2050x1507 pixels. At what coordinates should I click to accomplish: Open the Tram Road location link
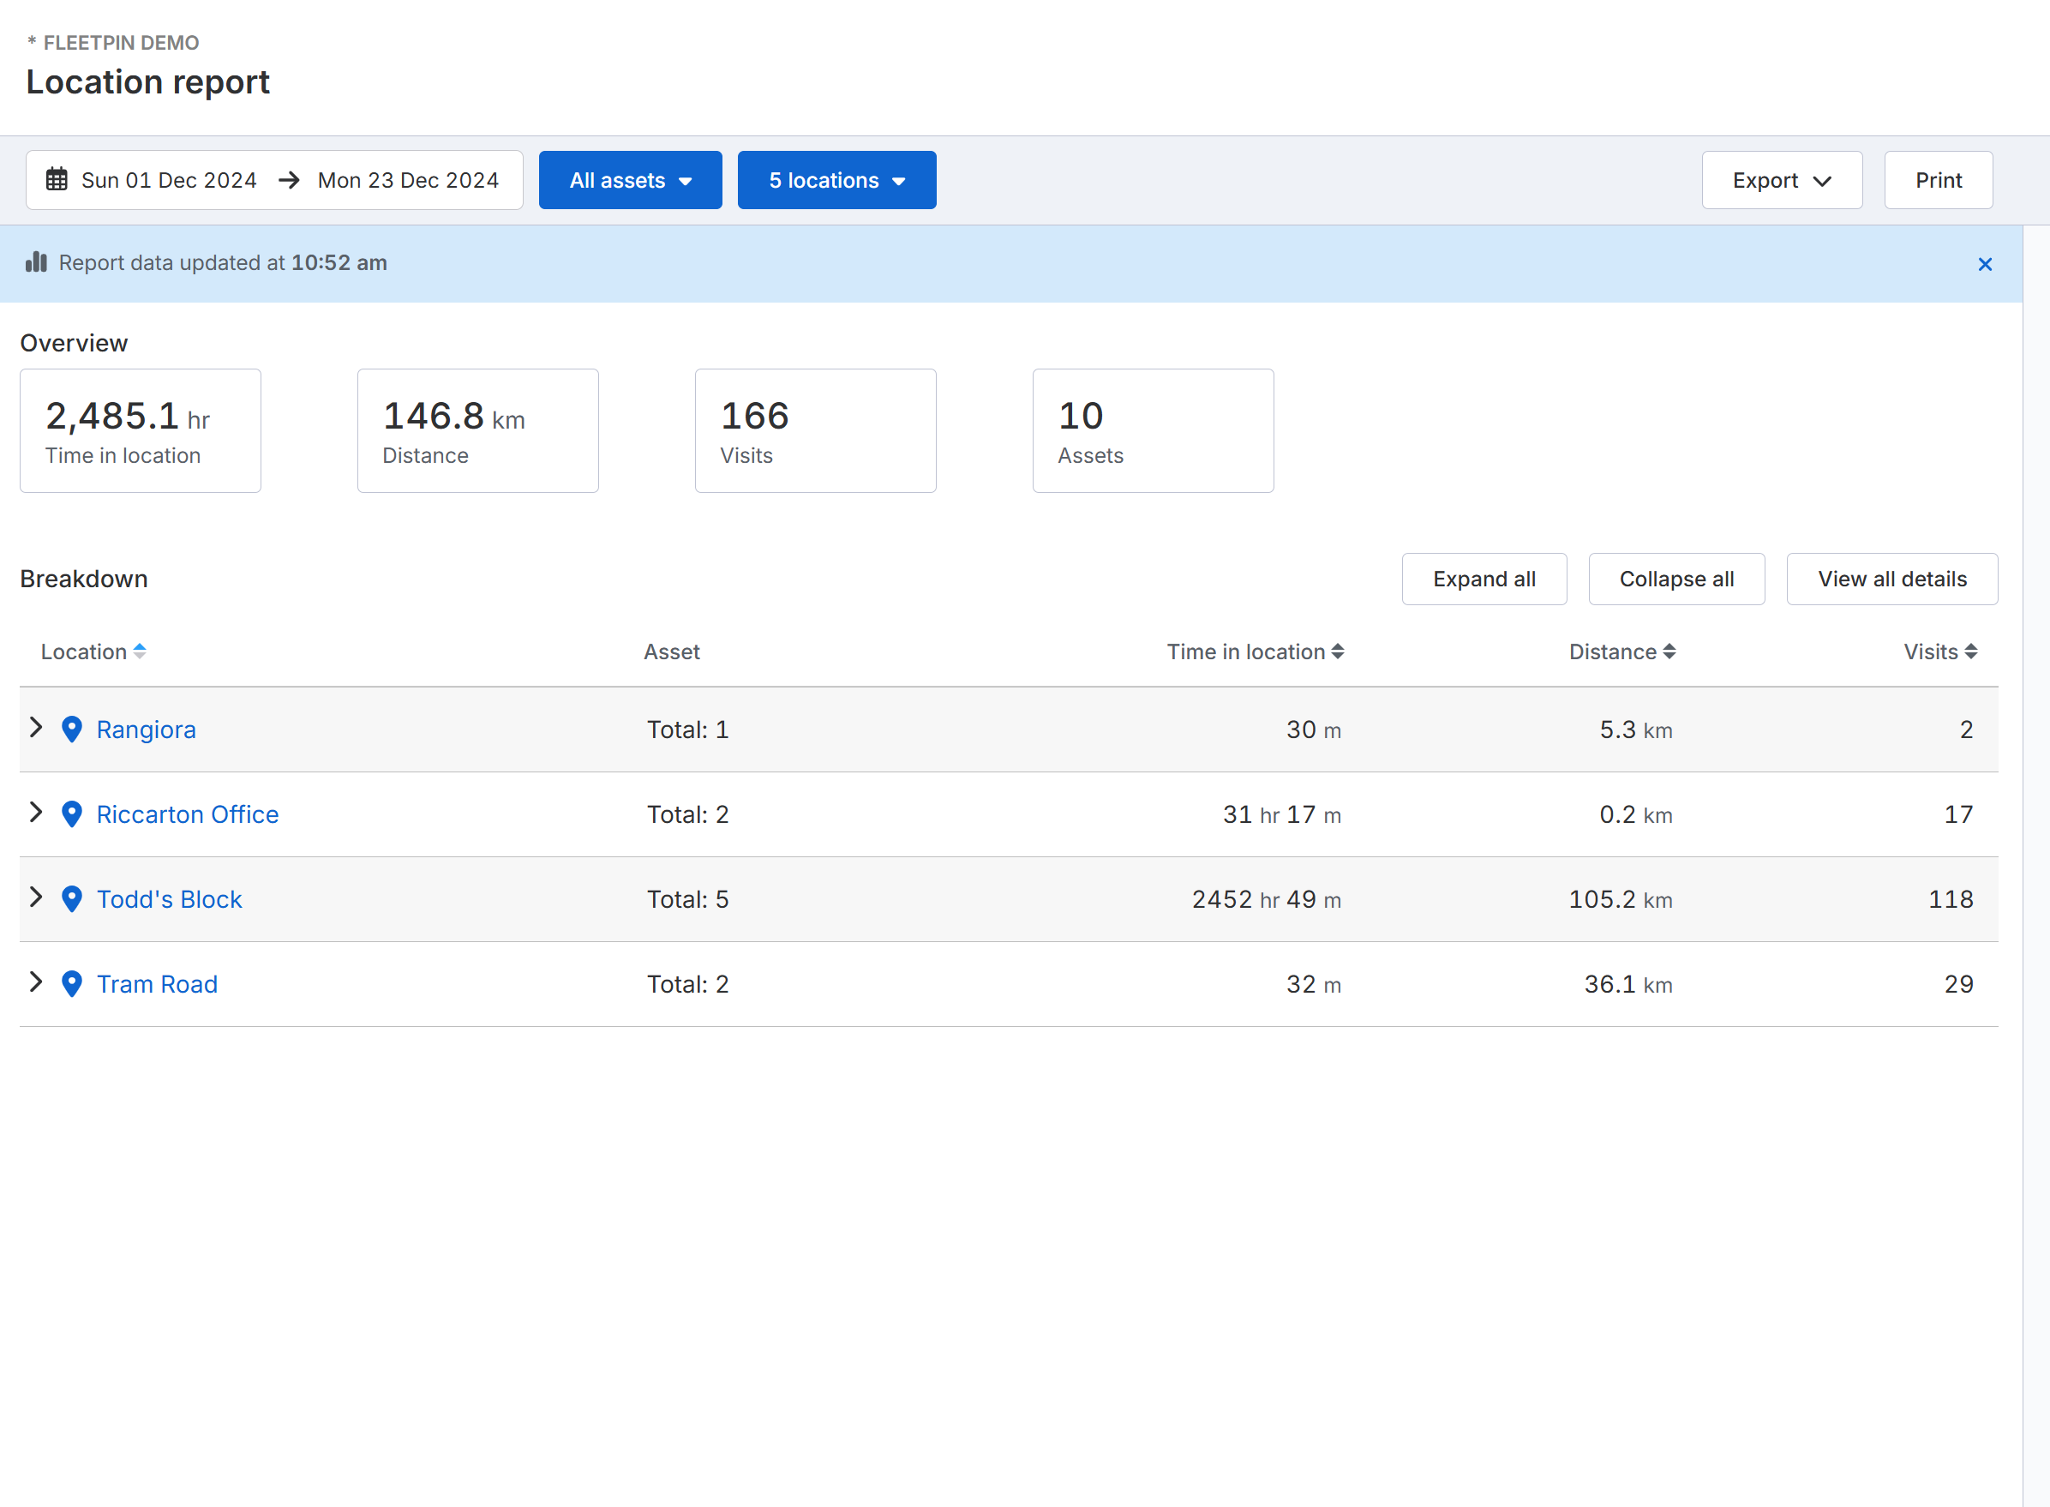pos(157,984)
